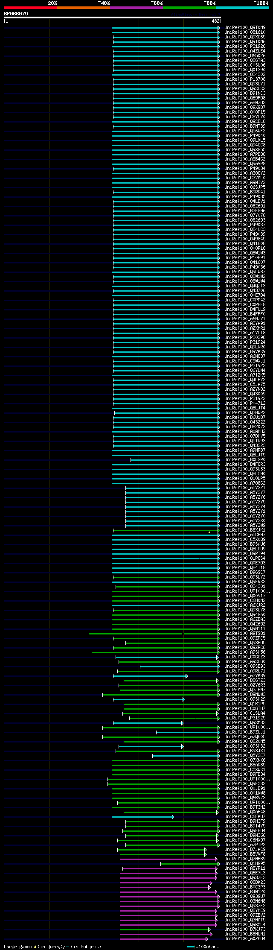273x950 pixels.
Task: Click the UniRef100_A9TS81 entry
Action: pyautogui.click(x=245, y=633)
